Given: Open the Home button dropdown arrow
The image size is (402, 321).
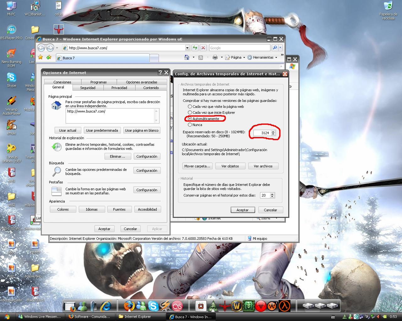Looking at the screenshot, I should pos(193,58).
